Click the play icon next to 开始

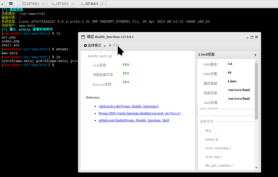[x=110, y=45]
